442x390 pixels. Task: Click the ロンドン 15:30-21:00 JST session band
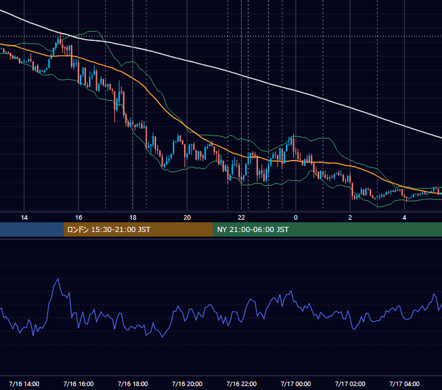click(138, 229)
